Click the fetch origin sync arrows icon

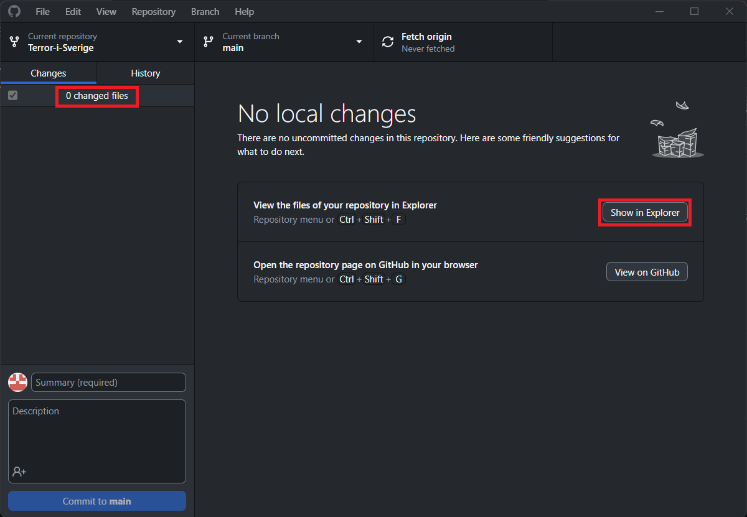tap(388, 42)
